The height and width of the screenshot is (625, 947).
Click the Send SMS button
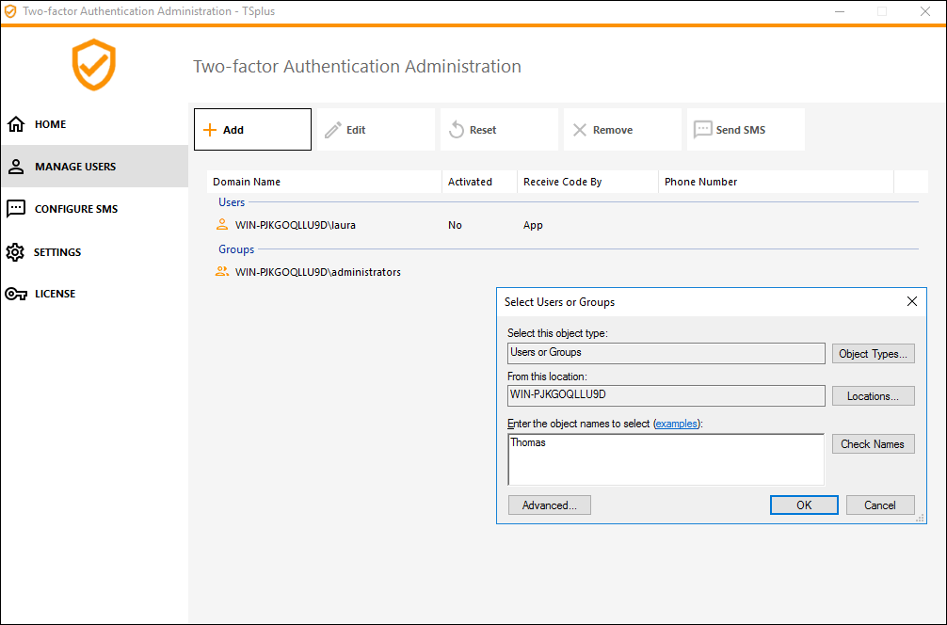point(746,130)
